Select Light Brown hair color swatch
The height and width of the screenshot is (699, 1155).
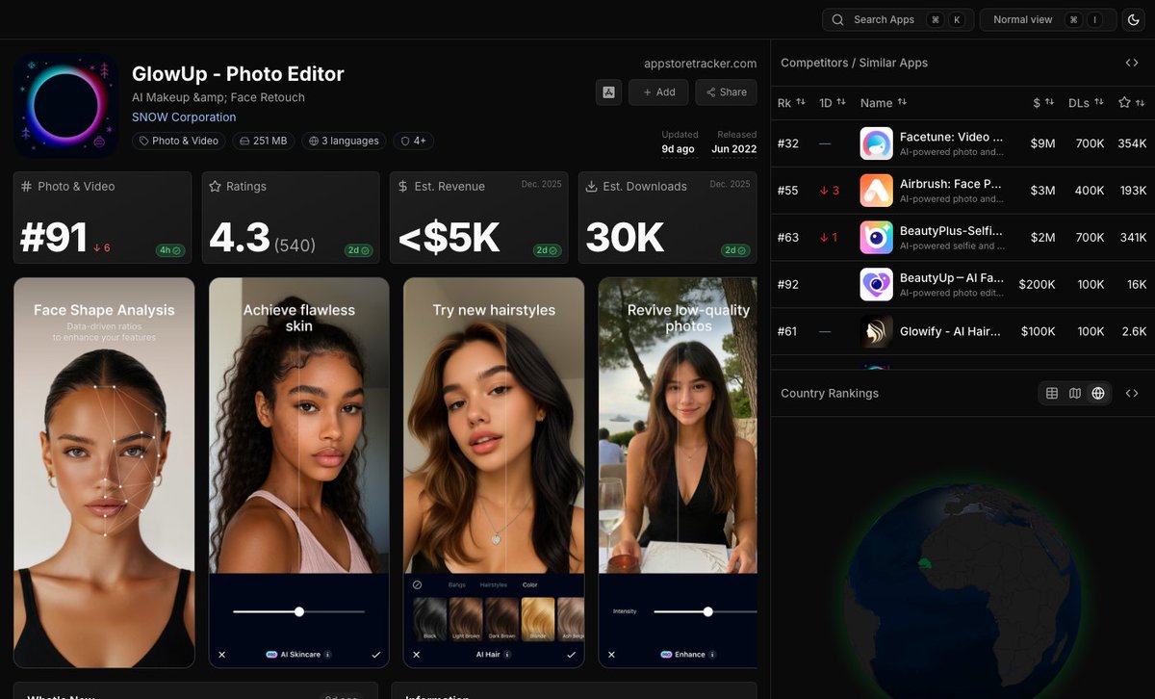click(466, 617)
